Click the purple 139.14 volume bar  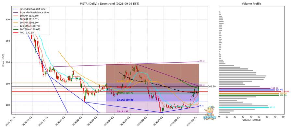pyautogui.click(x=245, y=88)
